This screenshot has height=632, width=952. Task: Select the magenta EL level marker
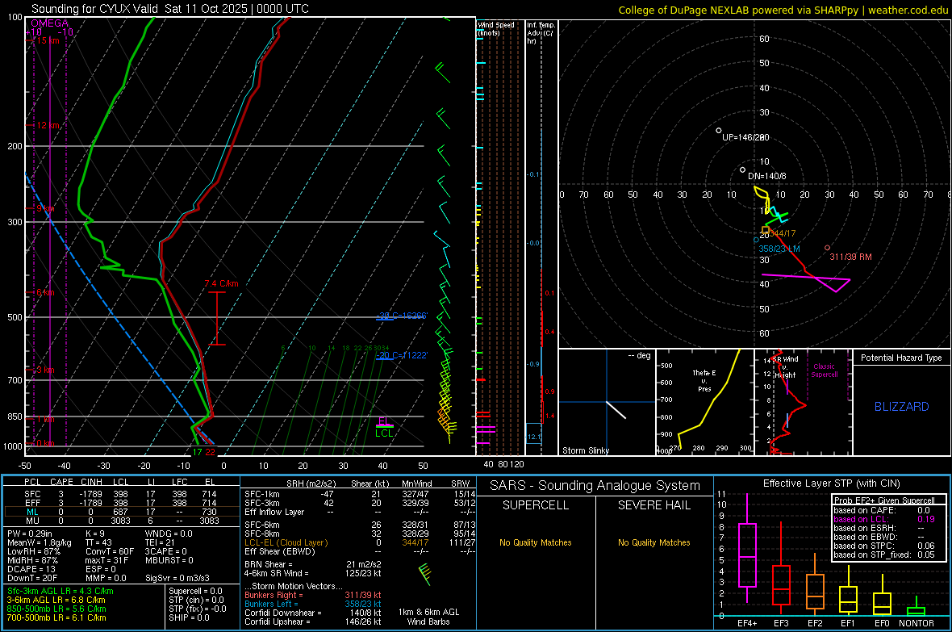(x=384, y=422)
